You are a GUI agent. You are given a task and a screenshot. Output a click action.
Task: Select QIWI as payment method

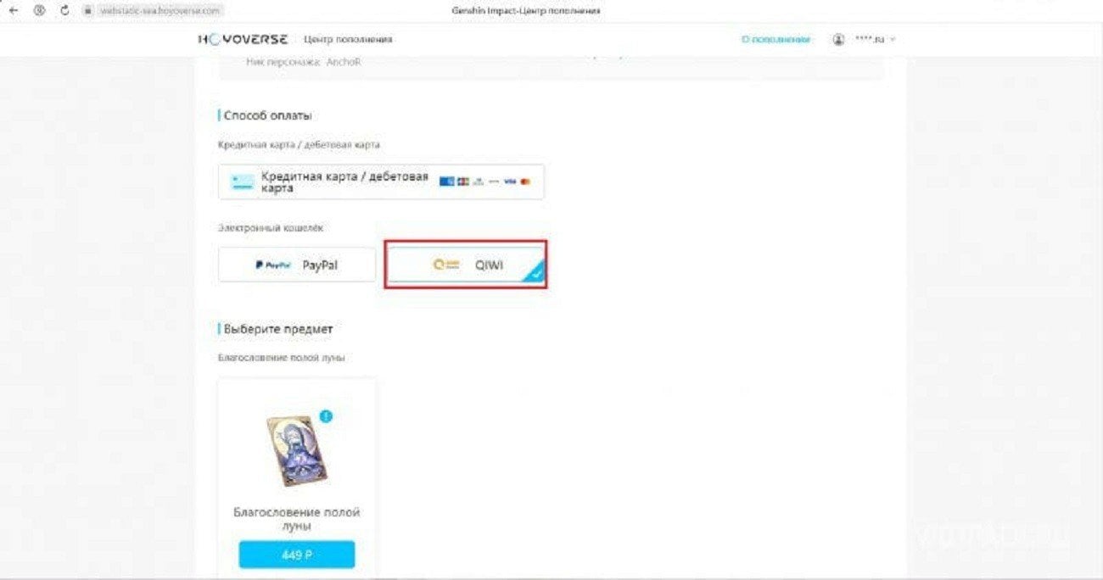click(466, 265)
